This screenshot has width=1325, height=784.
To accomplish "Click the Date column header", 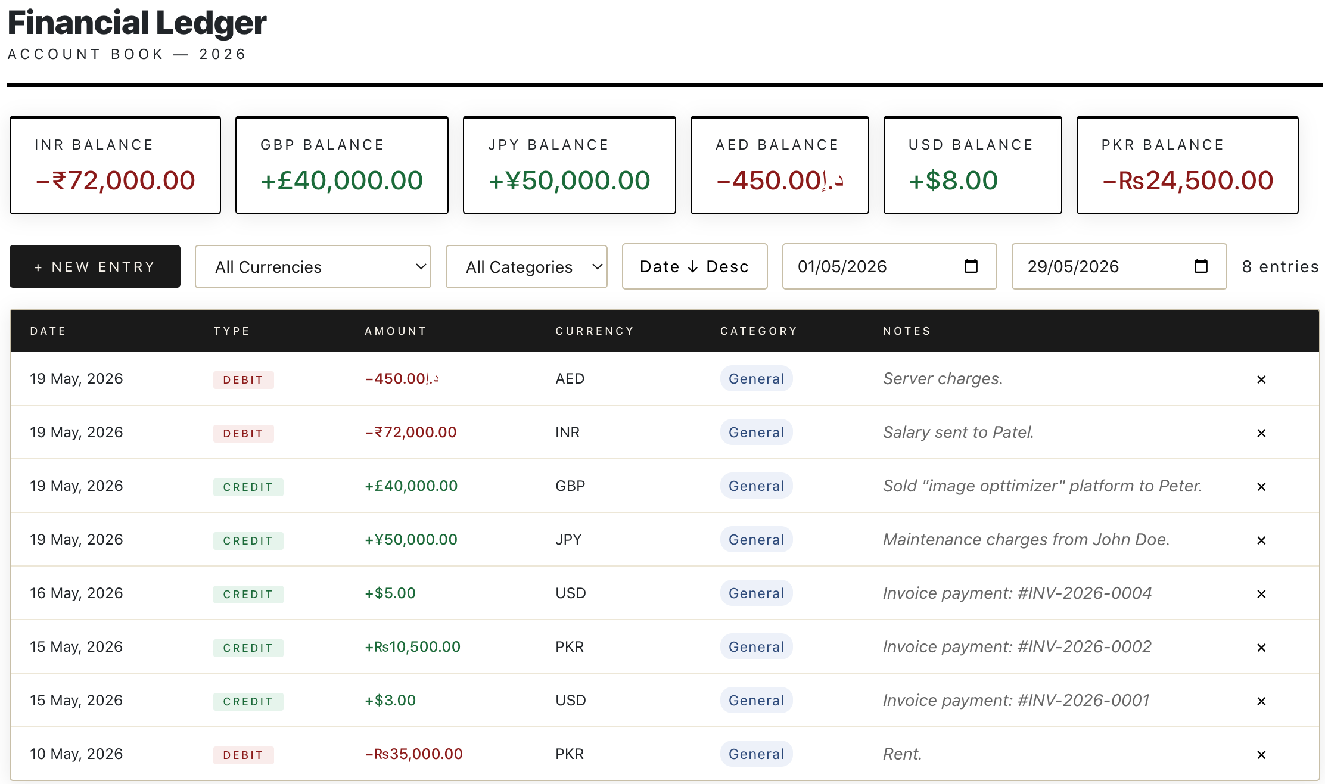I will tap(48, 331).
